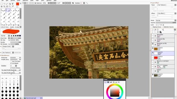Viewport: 177px width, 99px height.
Task: Open the Canvas menu
Action: [x=13, y=1]
